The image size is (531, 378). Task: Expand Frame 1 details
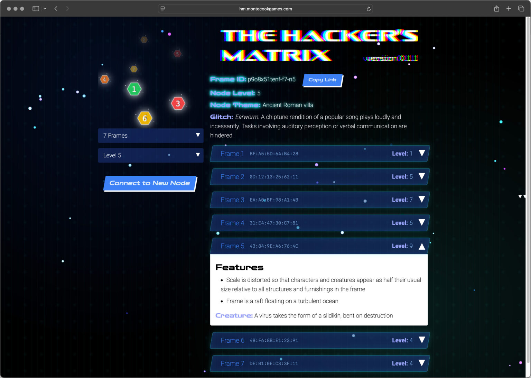422,154
